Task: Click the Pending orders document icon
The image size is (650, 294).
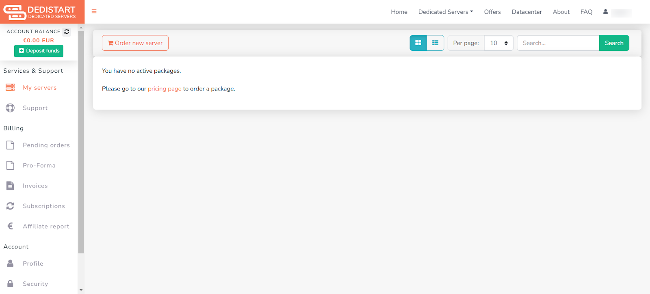Action: pyautogui.click(x=10, y=145)
